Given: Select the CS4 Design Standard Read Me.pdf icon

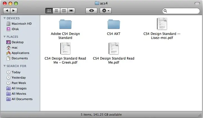Looking at the screenshot, I should (114, 48).
